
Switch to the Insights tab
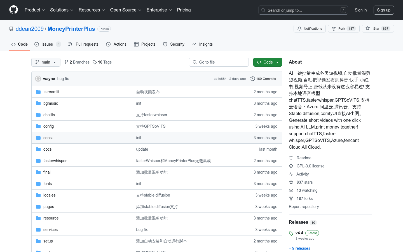click(x=202, y=44)
